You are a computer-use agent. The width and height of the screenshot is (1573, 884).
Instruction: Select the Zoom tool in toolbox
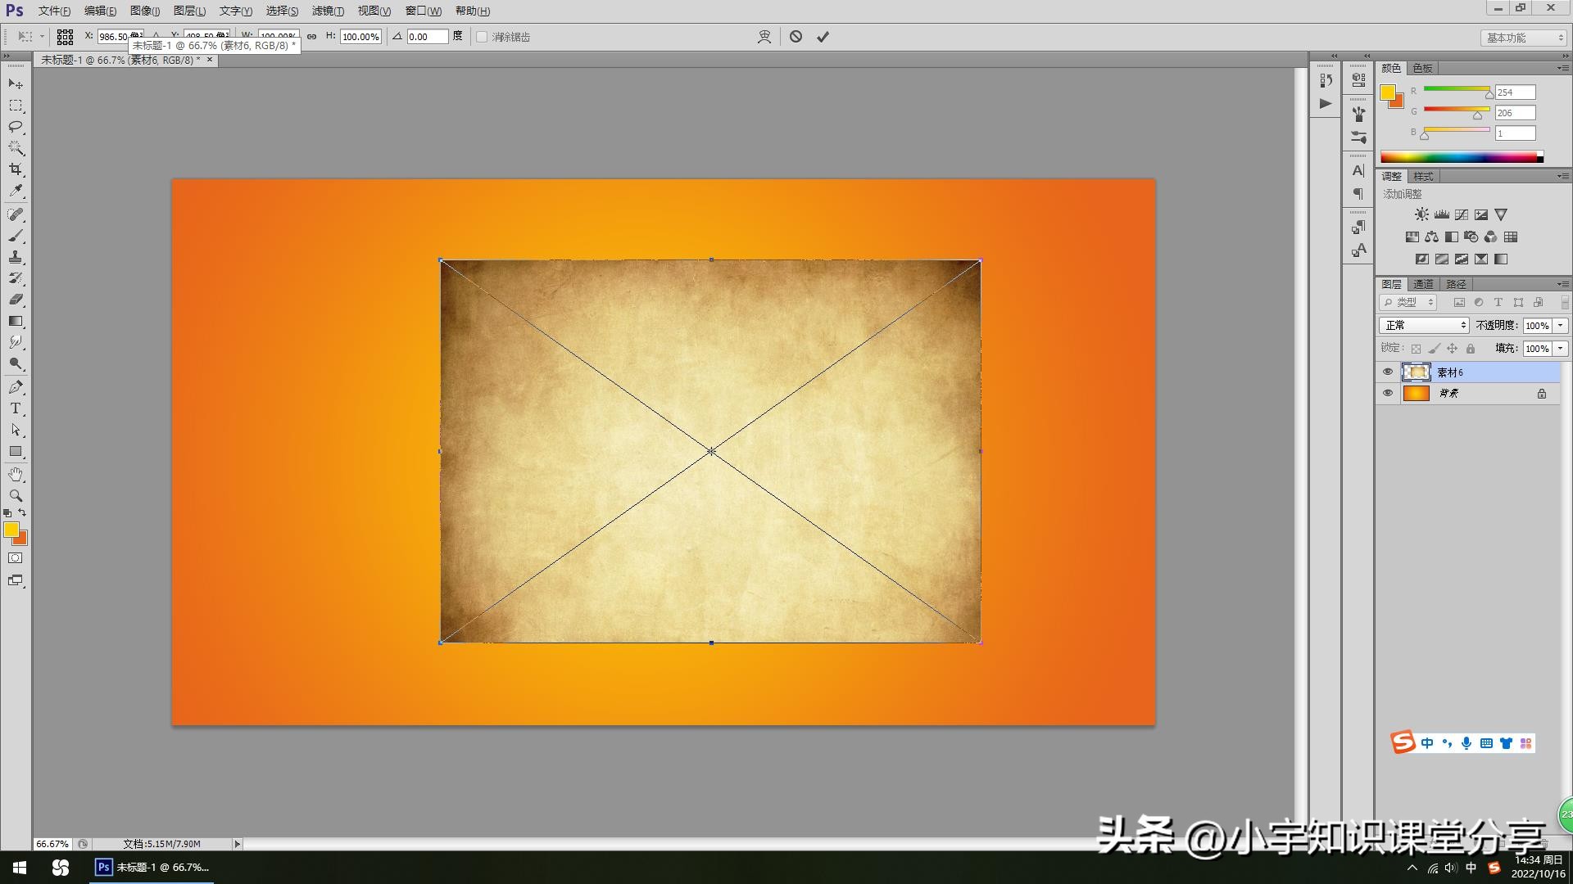[16, 496]
